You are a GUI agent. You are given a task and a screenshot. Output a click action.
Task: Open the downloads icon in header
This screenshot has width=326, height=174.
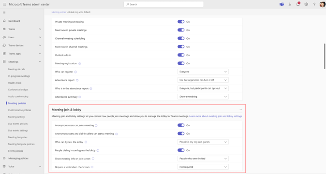[290, 4]
